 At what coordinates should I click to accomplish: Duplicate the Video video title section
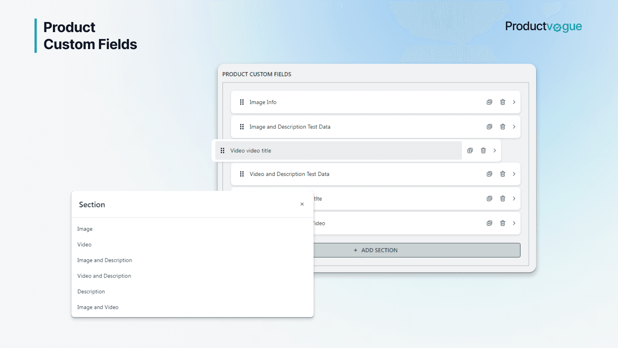coord(470,150)
